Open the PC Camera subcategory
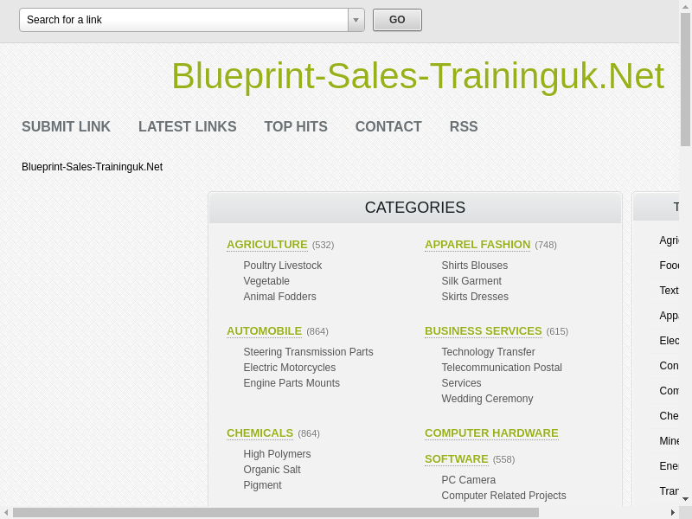The height and width of the screenshot is (519, 692). click(x=468, y=480)
